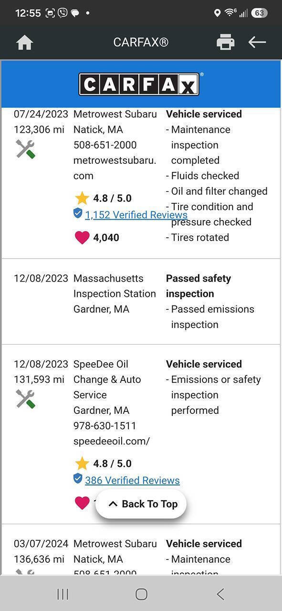Tap Android recent apps button
Image resolution: width=282 pixels, height=611 pixels.
point(63,594)
